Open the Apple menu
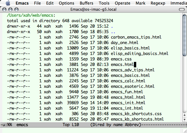The height and width of the screenshot is (133, 187). click(x=8, y=3)
